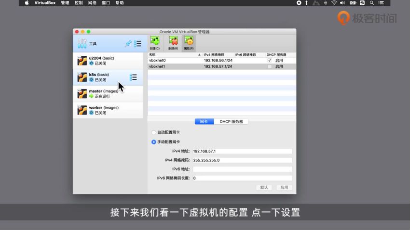Select the Tools item in sidebar
Image resolution: width=410 pixels, height=230 pixels.
pyautogui.click(x=110, y=44)
